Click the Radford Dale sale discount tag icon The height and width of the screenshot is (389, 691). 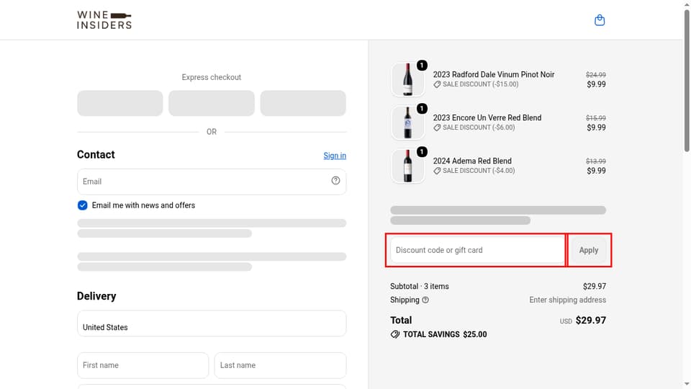[437, 84]
